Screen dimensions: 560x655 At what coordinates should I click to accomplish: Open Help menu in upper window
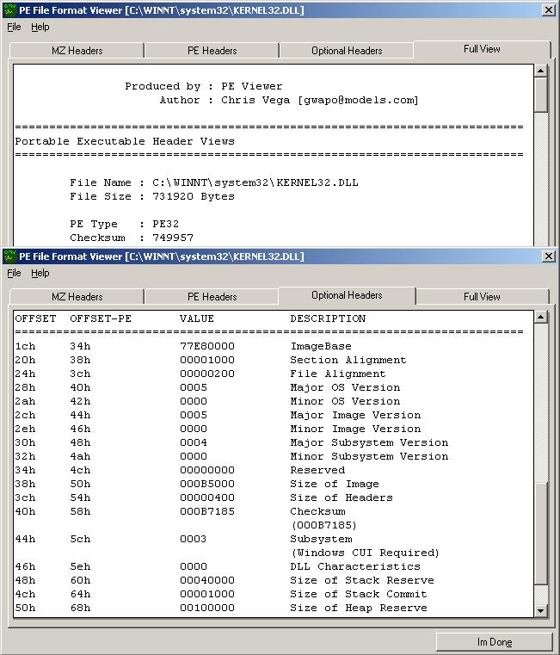pyautogui.click(x=40, y=27)
